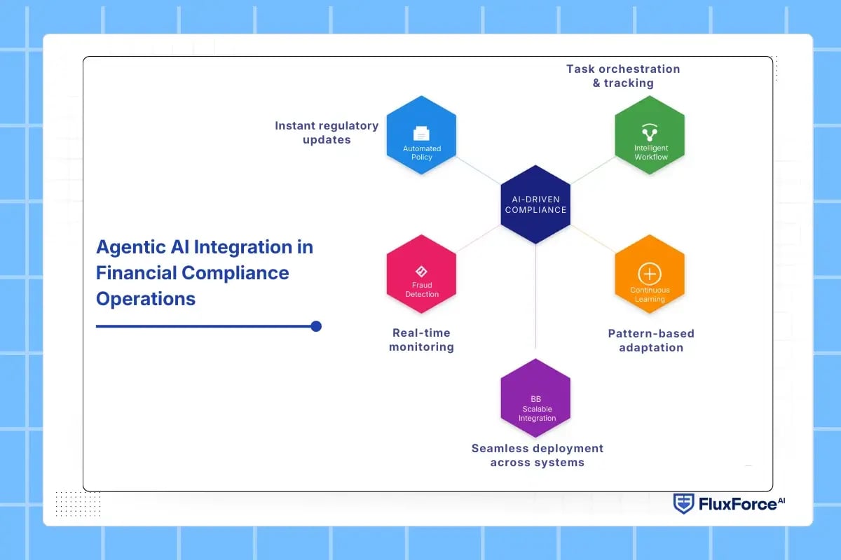Click the Pattern-based adaptation label
The image size is (841, 560).
click(650, 340)
